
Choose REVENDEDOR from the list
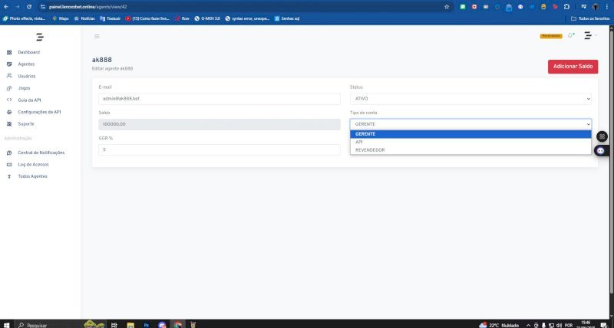click(x=370, y=149)
